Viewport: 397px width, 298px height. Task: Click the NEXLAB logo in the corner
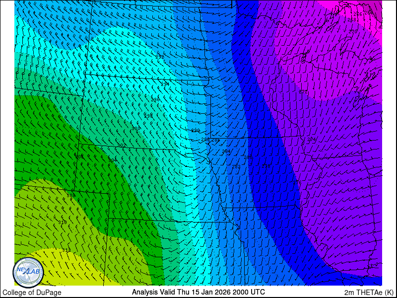[28, 272]
